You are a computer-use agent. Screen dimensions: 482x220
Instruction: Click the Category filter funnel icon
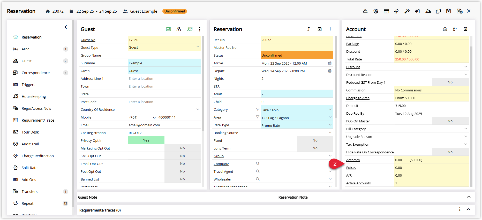258,109
